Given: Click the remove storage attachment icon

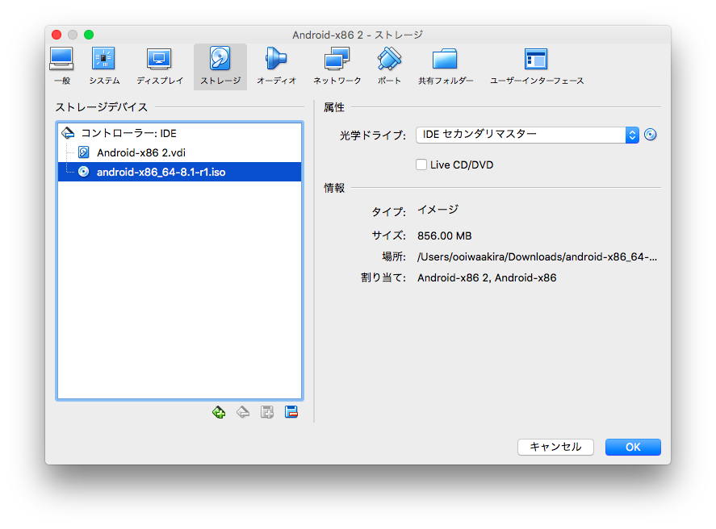Looking at the screenshot, I should pyautogui.click(x=291, y=412).
